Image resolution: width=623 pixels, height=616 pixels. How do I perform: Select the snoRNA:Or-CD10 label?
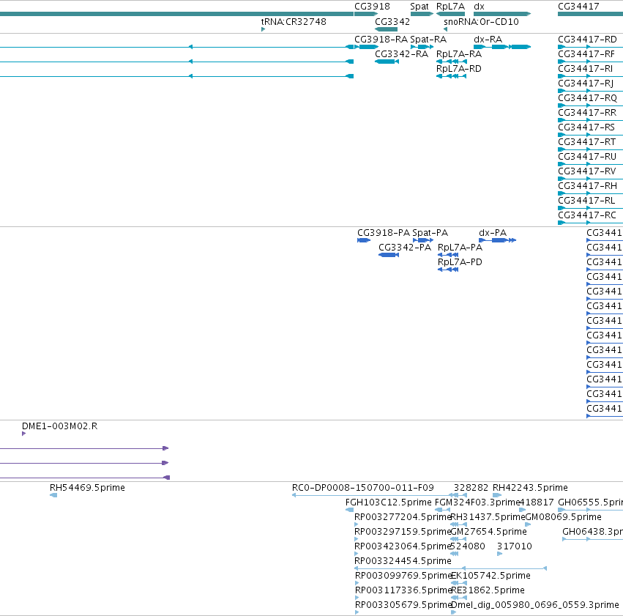click(x=481, y=21)
